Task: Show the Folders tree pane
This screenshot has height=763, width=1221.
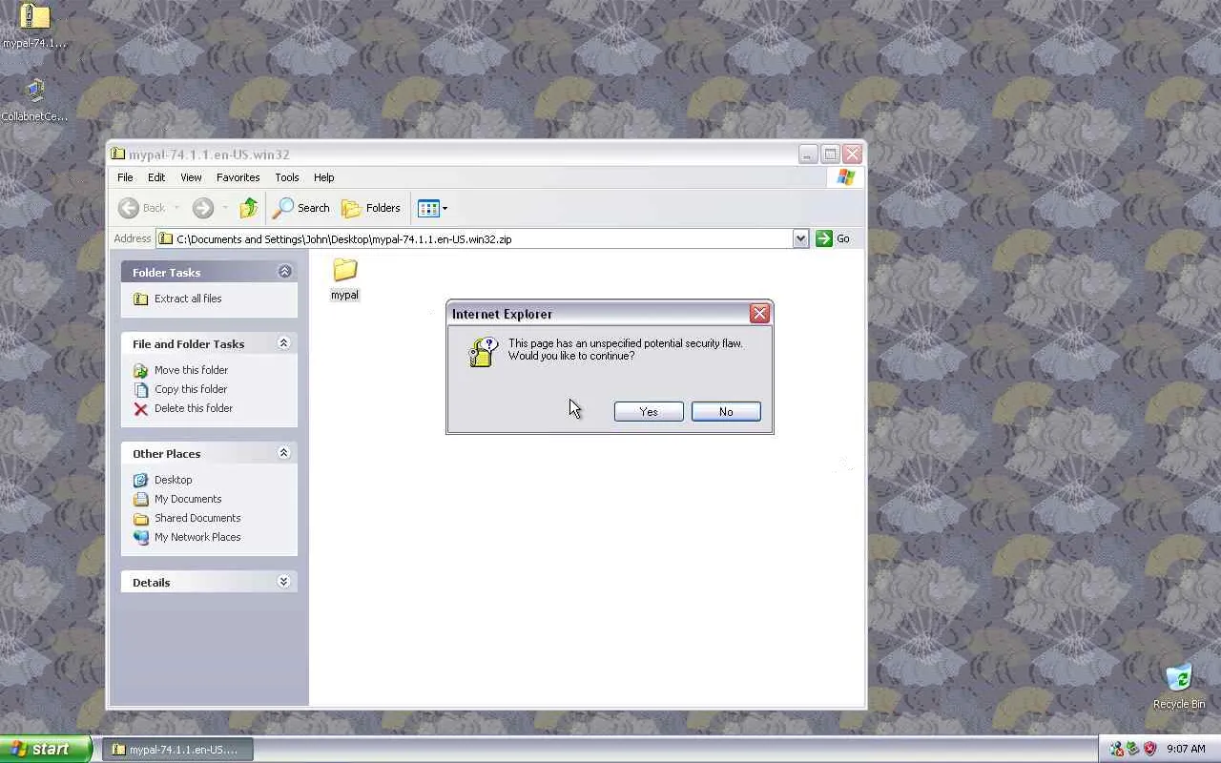Action: (x=371, y=208)
